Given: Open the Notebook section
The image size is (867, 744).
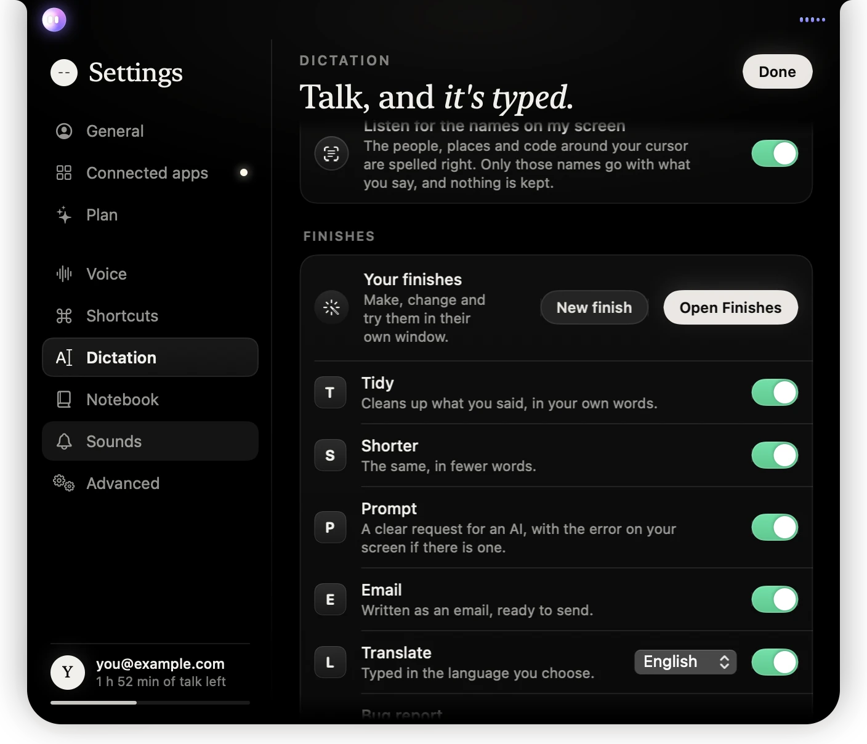Looking at the screenshot, I should coord(150,400).
